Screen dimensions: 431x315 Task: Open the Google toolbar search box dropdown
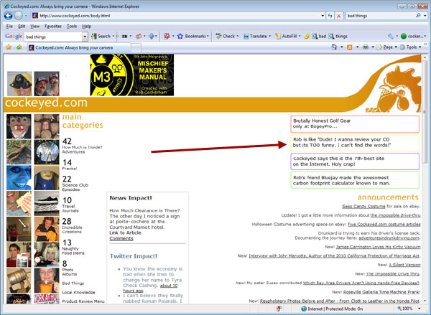point(87,36)
